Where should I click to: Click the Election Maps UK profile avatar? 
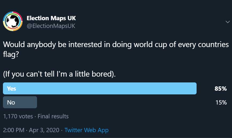(13, 21)
